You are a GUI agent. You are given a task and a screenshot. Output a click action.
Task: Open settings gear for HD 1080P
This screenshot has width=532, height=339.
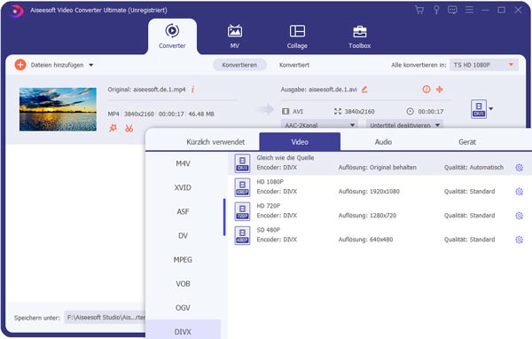519,192
